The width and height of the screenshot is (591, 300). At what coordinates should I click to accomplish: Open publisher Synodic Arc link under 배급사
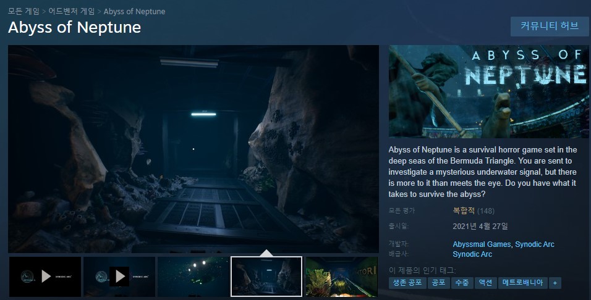(472, 254)
